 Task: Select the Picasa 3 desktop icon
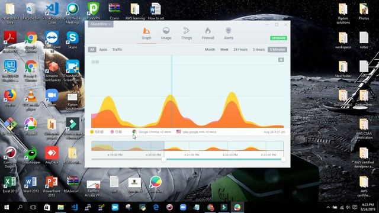point(31,126)
